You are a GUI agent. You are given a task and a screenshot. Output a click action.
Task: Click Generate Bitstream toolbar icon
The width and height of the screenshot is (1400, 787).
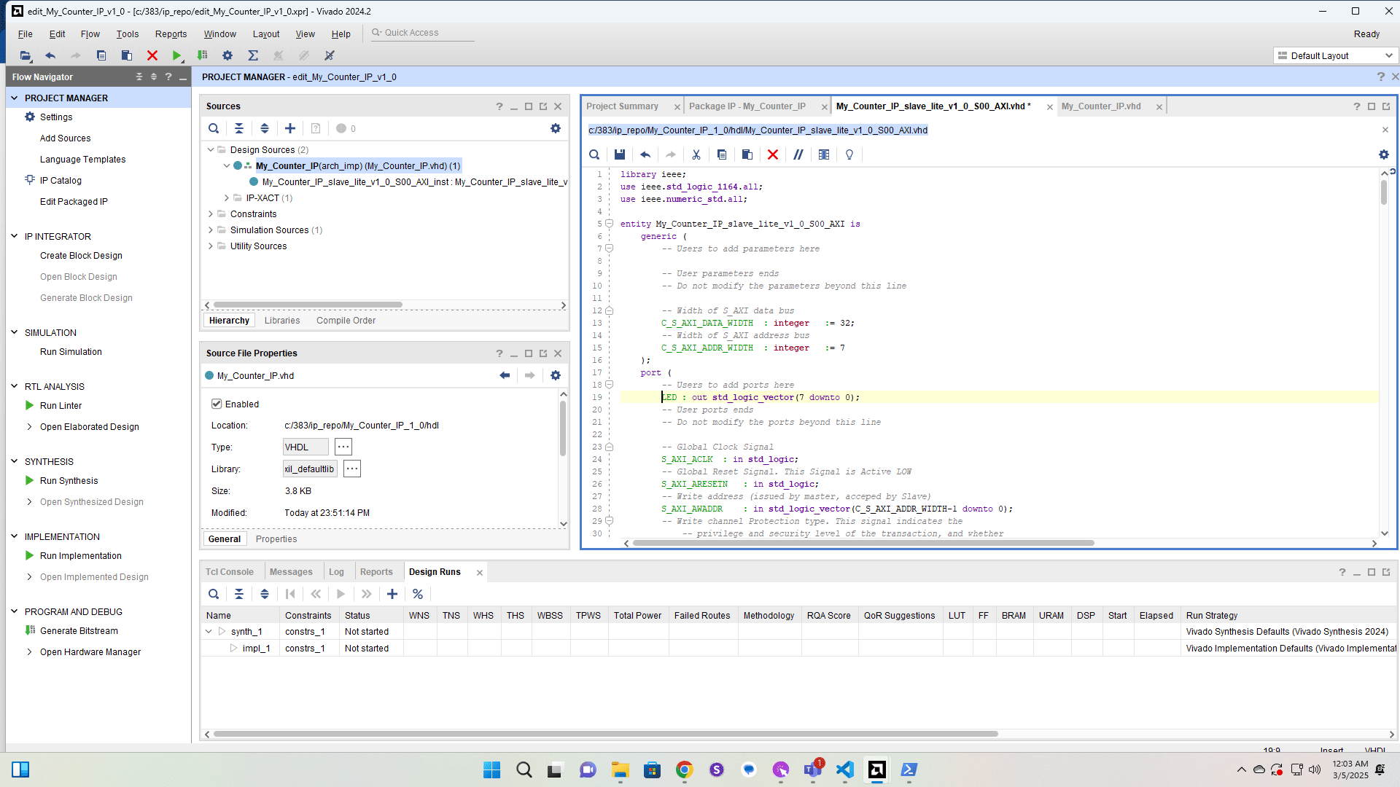pos(203,55)
